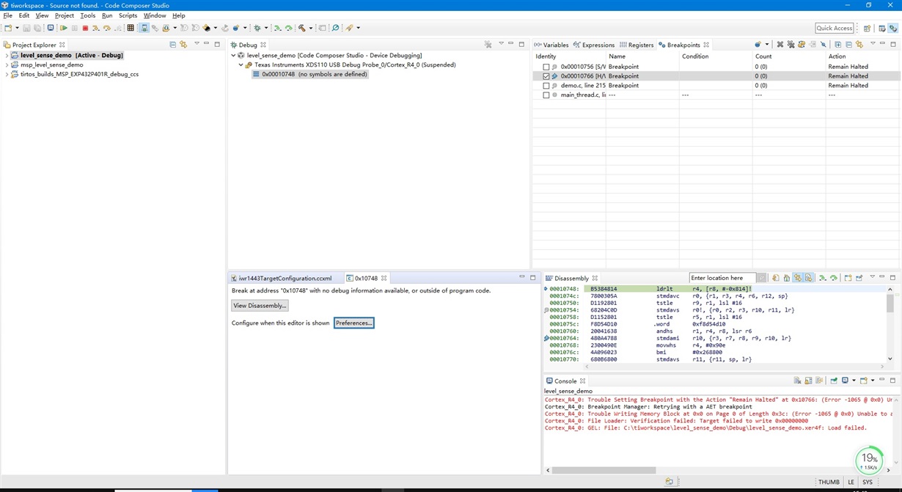Screen dimensions: 902x492
Task: Expand the tirtos_builds_MSP_EXP432P401R_debug_ccs project
Action: pyautogui.click(x=7, y=75)
